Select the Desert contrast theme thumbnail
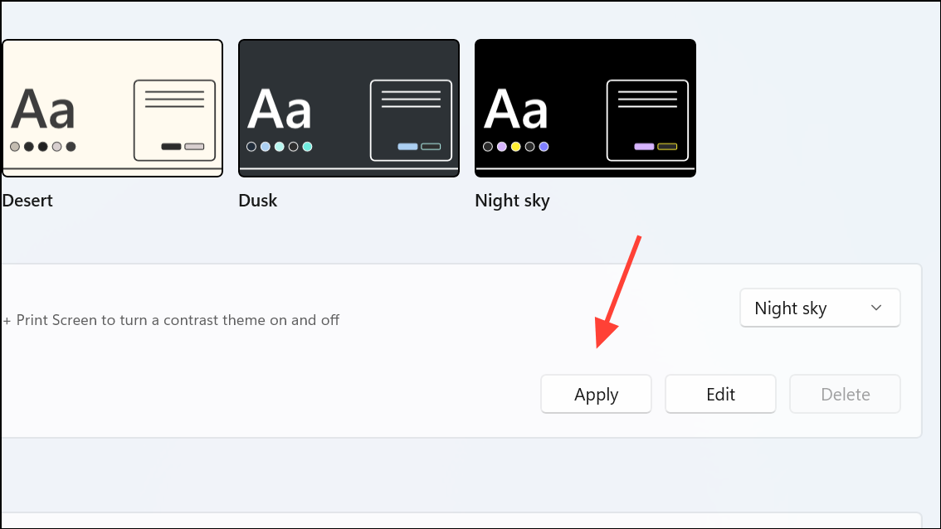 coord(113,108)
